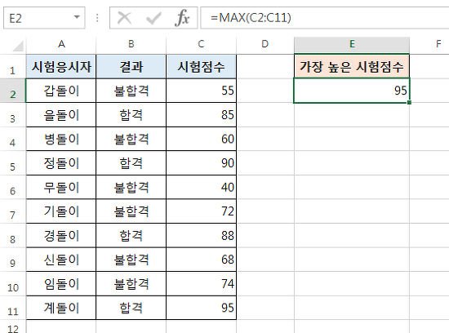Click the score cell 72
The width and height of the screenshot is (449, 333).
point(202,211)
